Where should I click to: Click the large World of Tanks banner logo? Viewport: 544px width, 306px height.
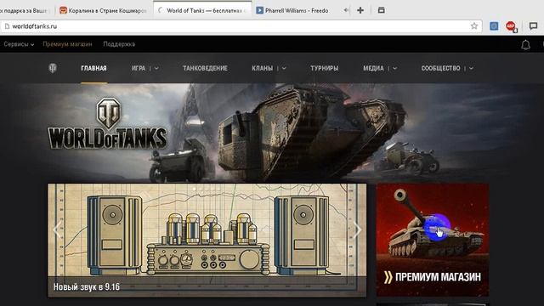coord(107,123)
